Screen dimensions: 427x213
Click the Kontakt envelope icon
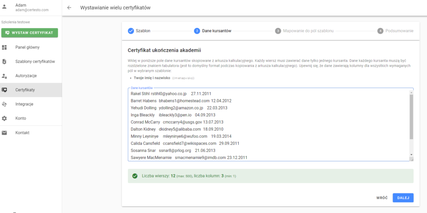pos(4,133)
